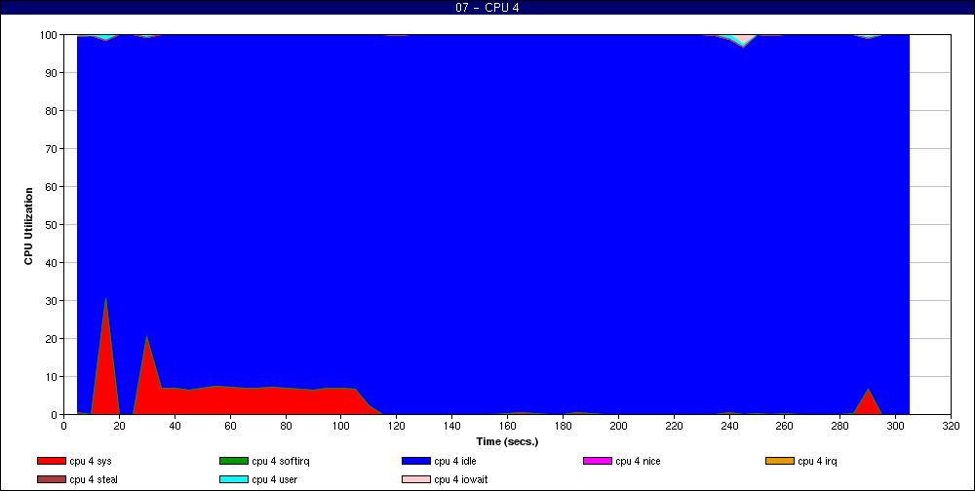
Task: Select the 'cpu 4 idle' legend label
Action: click(x=455, y=461)
